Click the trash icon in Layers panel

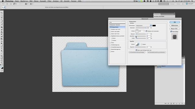click(182, 104)
